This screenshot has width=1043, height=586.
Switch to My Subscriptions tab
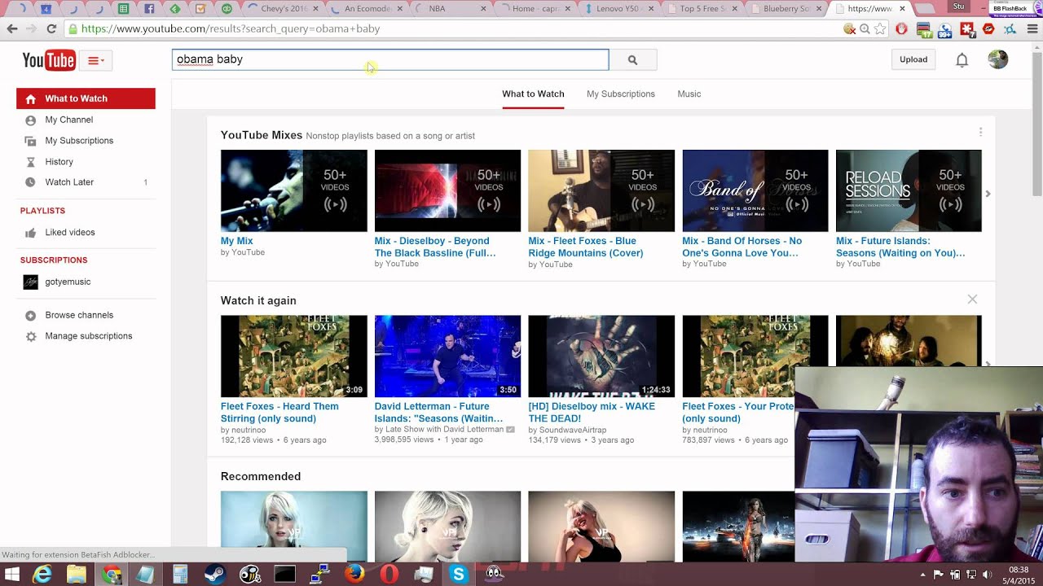(621, 94)
